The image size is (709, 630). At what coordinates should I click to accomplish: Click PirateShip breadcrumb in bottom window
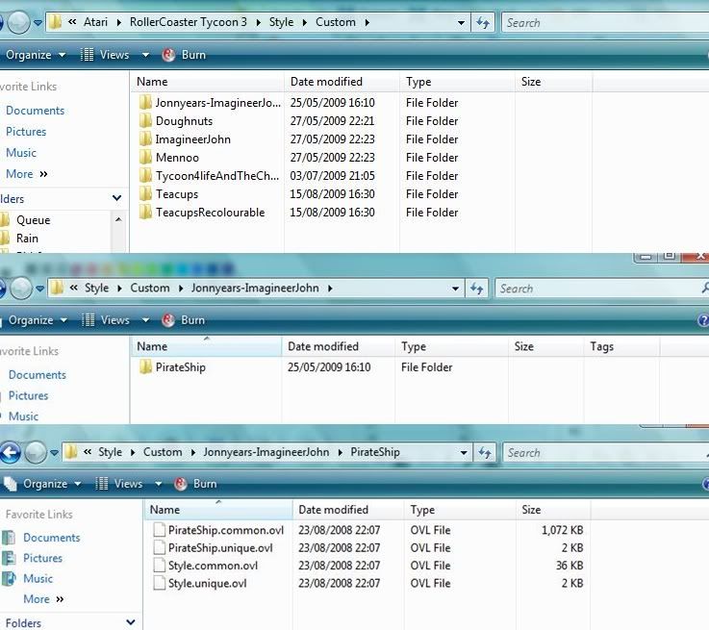point(375,452)
